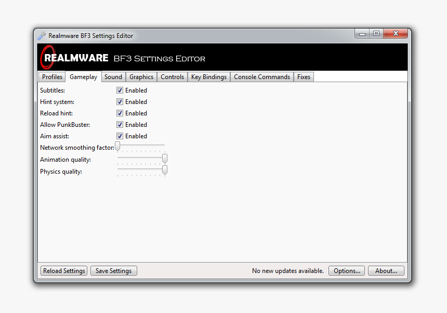Screen dimensions: 447x313
Task: Disable Allow PunkBuster
Action: 120,124
